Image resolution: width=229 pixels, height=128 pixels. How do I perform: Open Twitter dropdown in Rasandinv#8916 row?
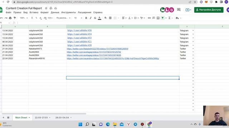click(x=193, y=58)
